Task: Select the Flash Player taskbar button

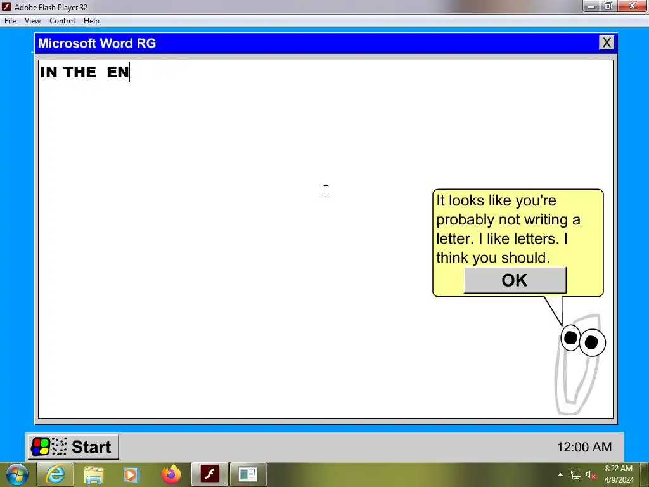Action: [x=209, y=474]
